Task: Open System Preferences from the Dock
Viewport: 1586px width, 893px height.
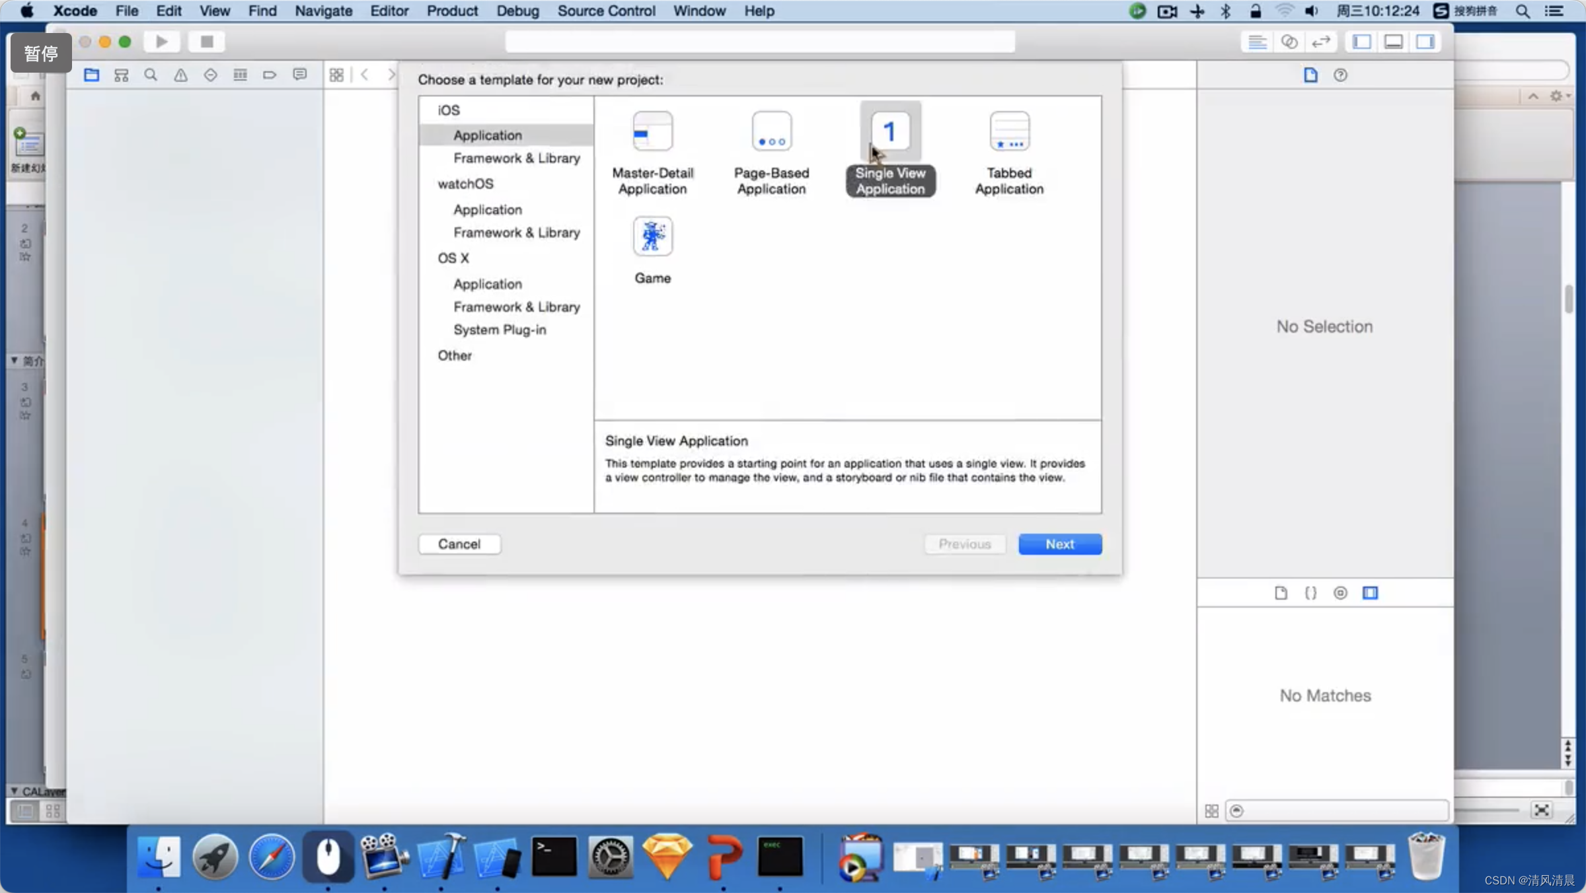Action: click(611, 857)
